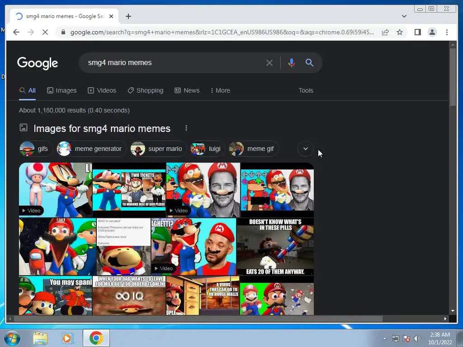
Task: Open the More search options menu
Action: (x=220, y=90)
